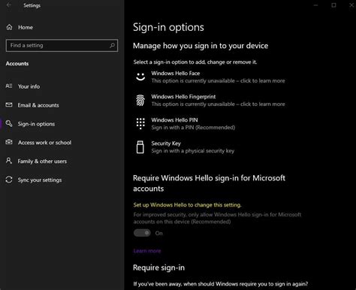
Task: Open the Learn more link
Action: (147, 251)
